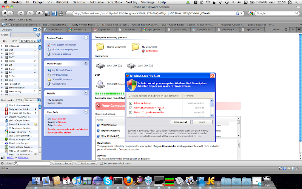Click the 'View system information' link

tap(64, 45)
